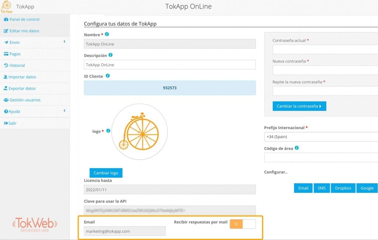The width and height of the screenshot is (378, 240).
Task: Click the penny-farthing logo image
Action: coord(140,132)
